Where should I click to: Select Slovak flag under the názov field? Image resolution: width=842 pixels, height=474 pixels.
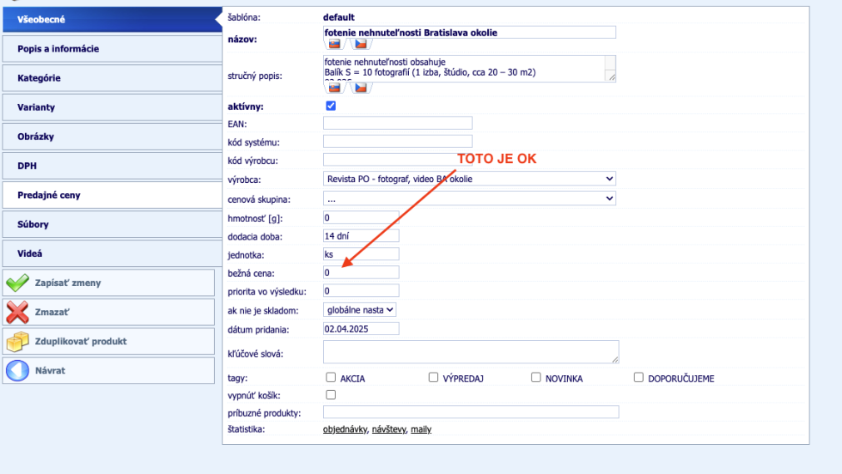(334, 44)
